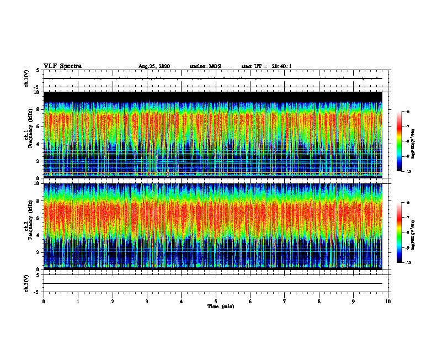Image resolution: width=437 pixels, height=338 pixels.
Task: Click the date text "Aug.25, 2020"
Action: point(154,66)
